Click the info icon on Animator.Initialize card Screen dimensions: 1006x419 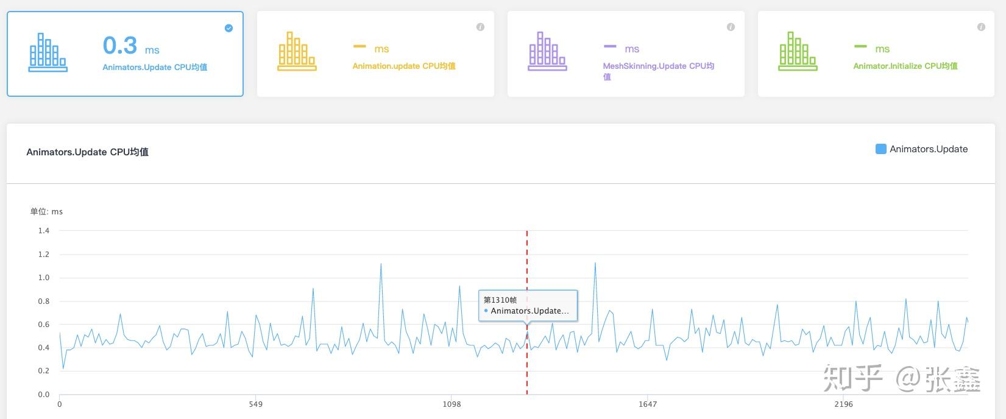coord(981,27)
